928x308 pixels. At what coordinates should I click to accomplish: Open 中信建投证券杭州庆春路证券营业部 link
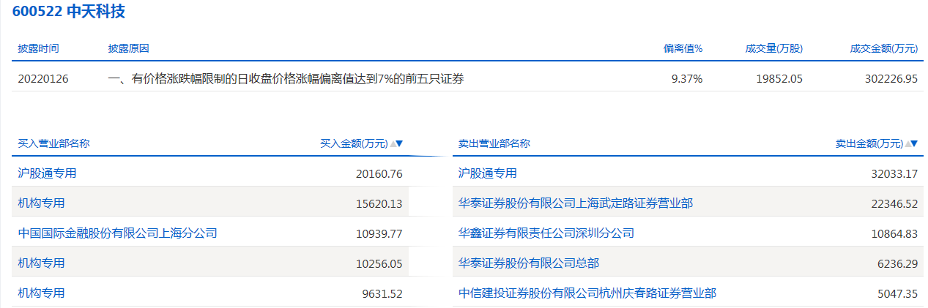tap(587, 293)
